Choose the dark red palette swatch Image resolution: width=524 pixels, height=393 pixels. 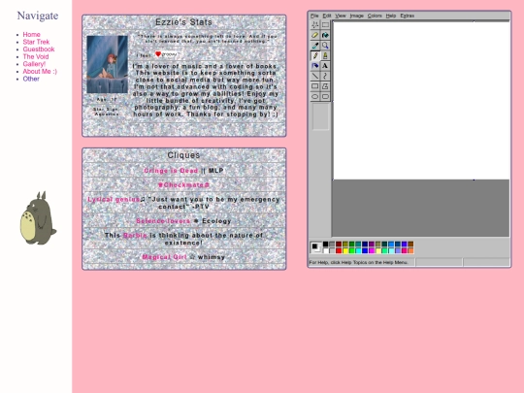(x=339, y=244)
